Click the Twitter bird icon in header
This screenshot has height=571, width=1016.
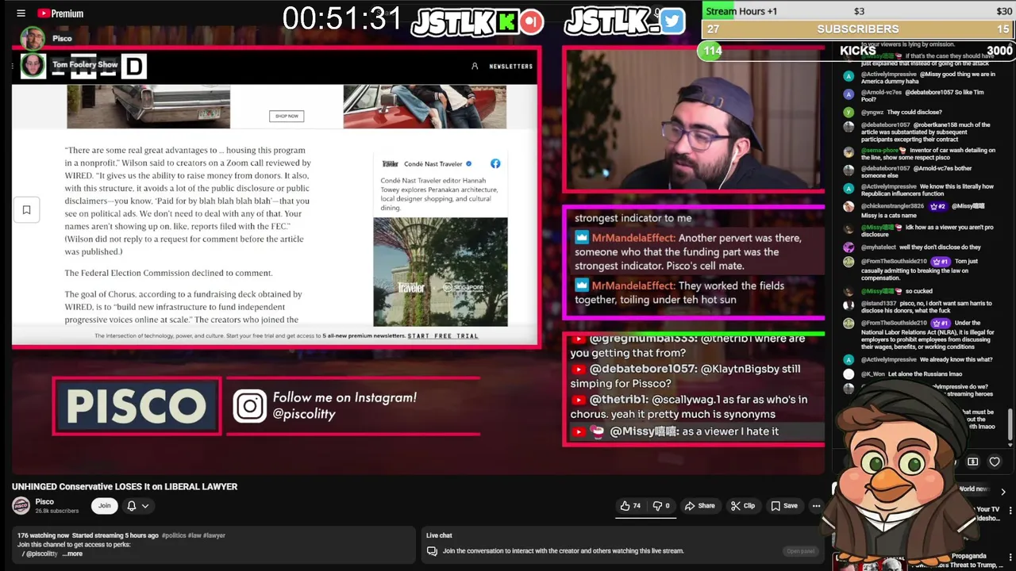coord(672,21)
